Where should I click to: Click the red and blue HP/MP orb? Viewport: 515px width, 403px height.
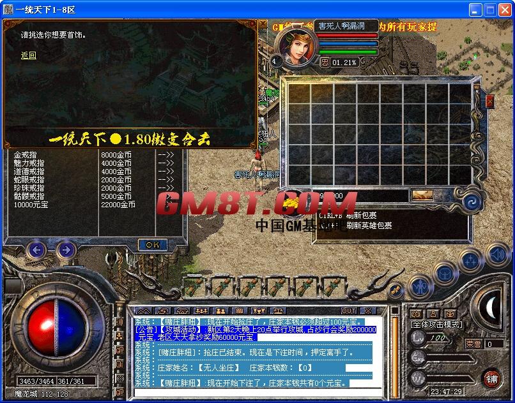tap(56, 328)
